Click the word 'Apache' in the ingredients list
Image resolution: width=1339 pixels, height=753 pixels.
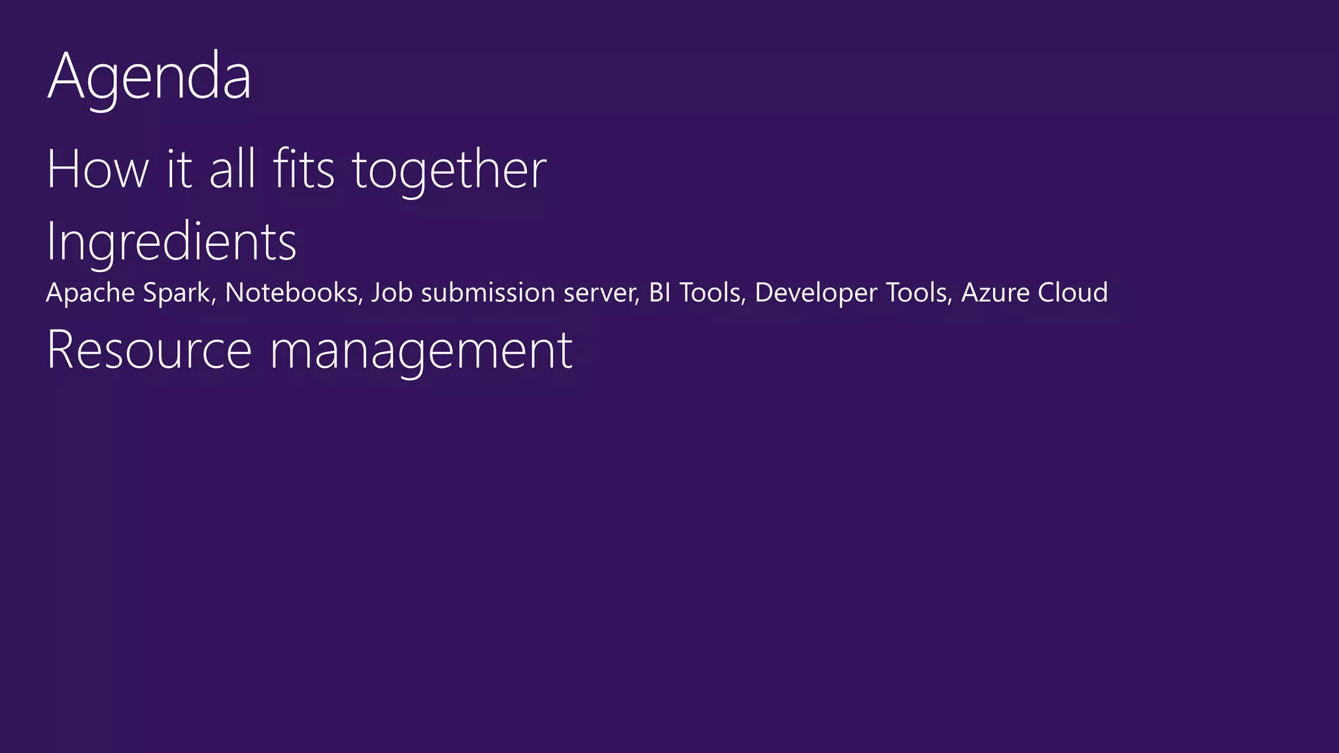pyautogui.click(x=91, y=293)
